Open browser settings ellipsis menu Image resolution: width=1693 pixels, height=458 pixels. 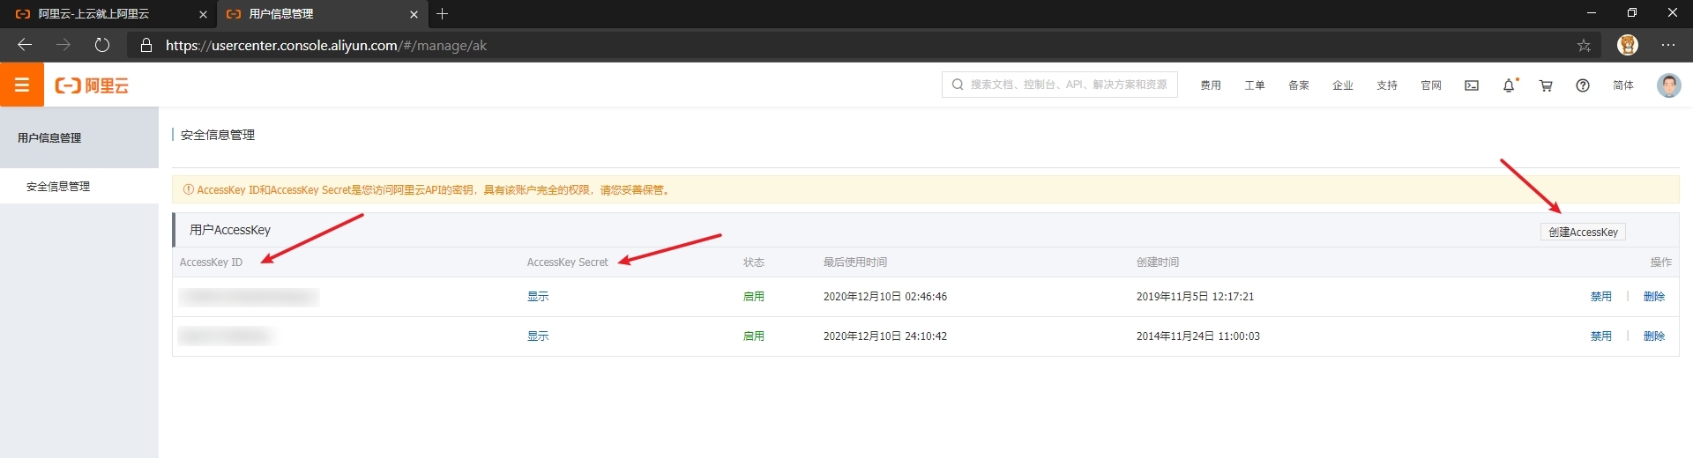point(1668,45)
